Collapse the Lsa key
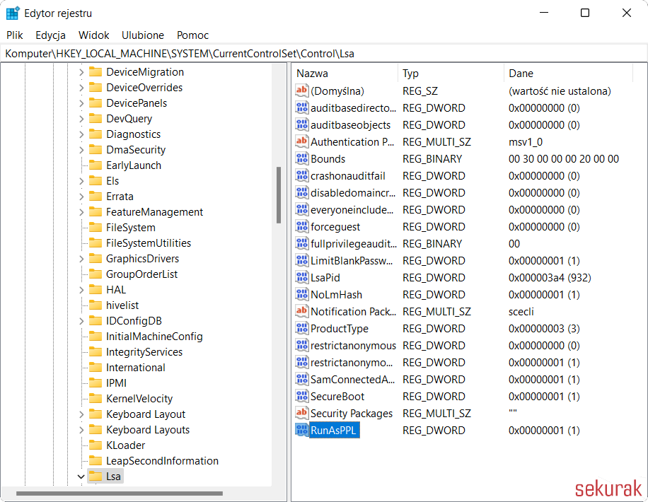The width and height of the screenshot is (648, 502). 81,477
